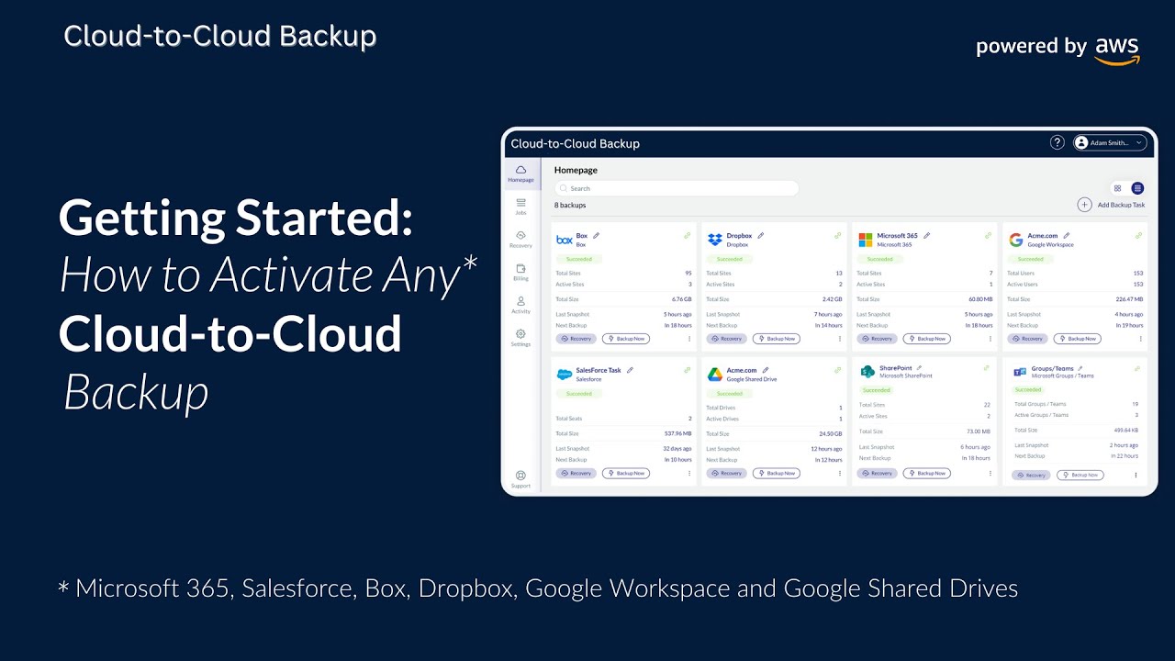1175x661 pixels.
Task: Click the Microsoft 365 card link icon
Action: click(x=988, y=236)
